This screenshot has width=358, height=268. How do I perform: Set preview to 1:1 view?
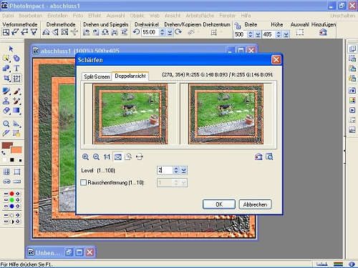point(107,157)
